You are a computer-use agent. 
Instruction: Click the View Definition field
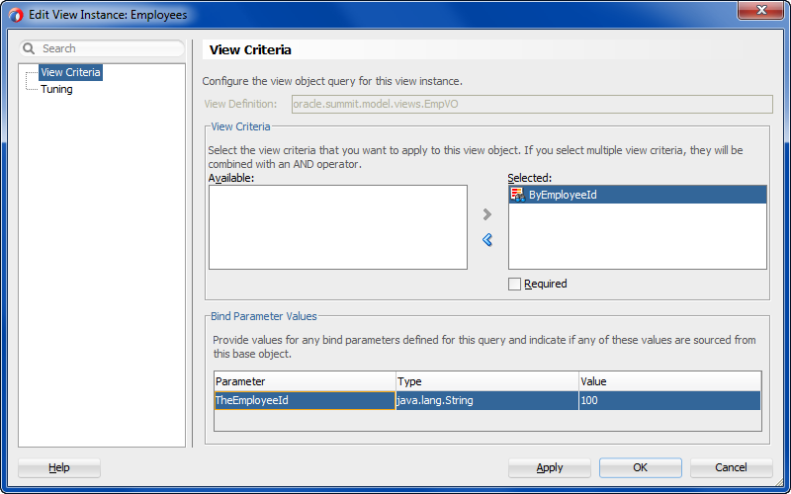point(532,105)
